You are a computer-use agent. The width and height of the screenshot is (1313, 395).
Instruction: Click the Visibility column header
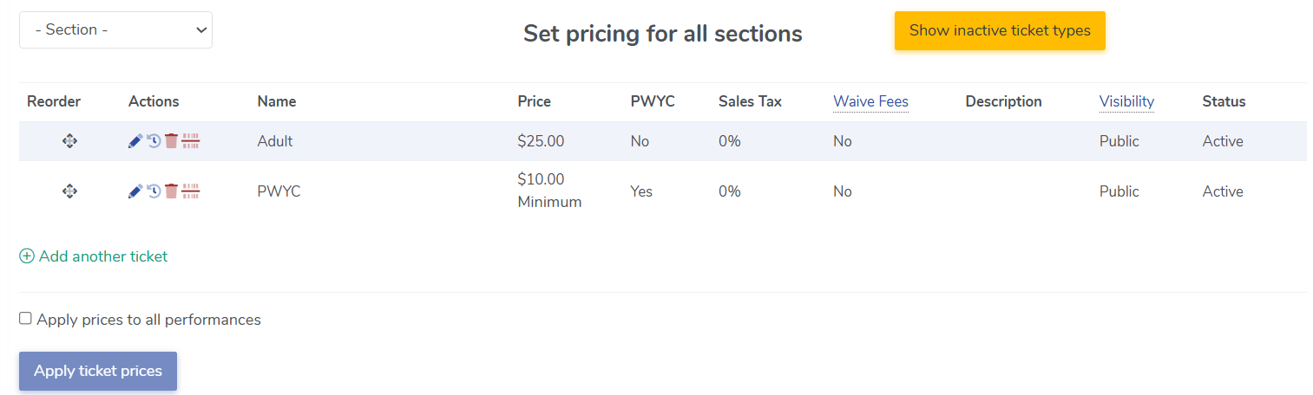click(1126, 101)
